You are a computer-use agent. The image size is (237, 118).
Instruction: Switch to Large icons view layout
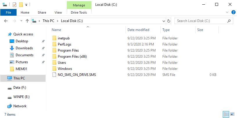point(232,114)
